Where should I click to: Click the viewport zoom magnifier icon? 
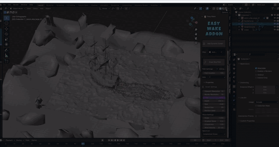[x=196, y=30]
